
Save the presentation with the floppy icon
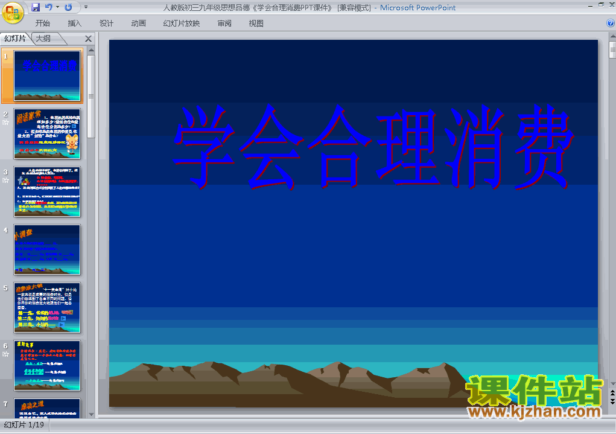(36, 7)
